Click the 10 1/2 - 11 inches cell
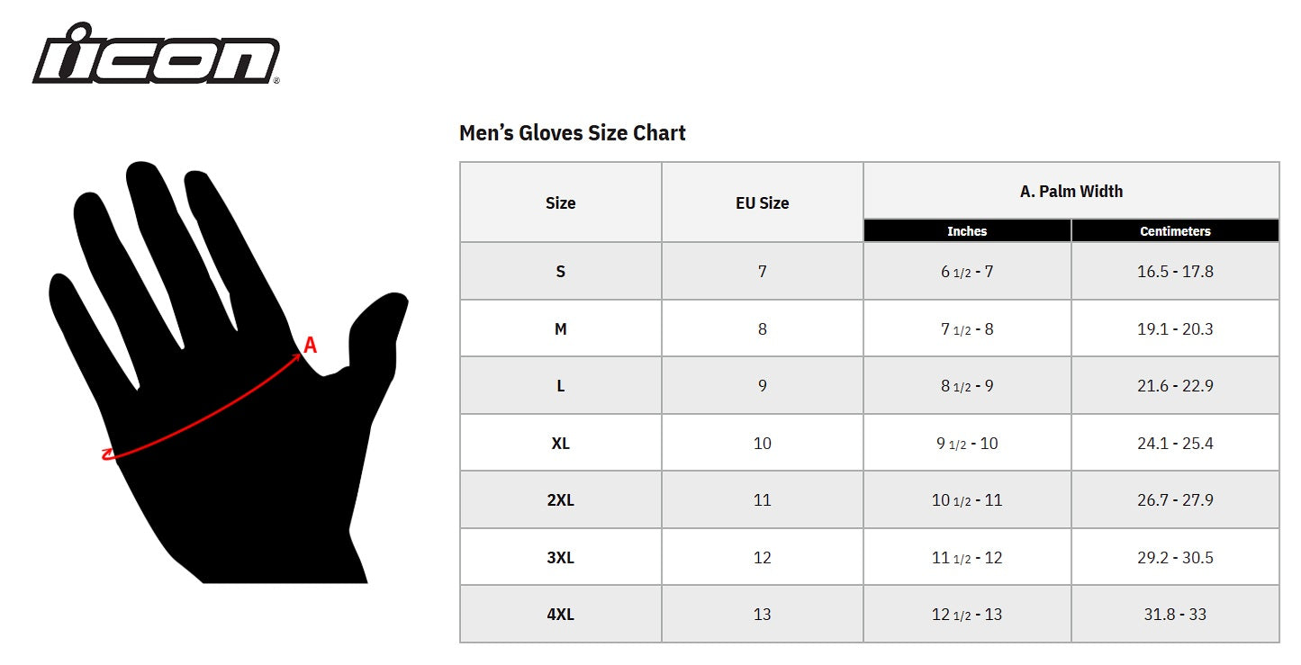 [967, 500]
